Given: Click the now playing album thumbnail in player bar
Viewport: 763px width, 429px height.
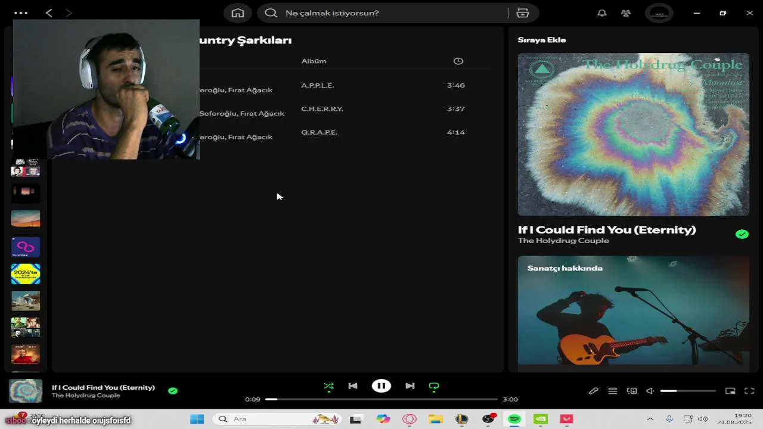Looking at the screenshot, I should tap(26, 391).
